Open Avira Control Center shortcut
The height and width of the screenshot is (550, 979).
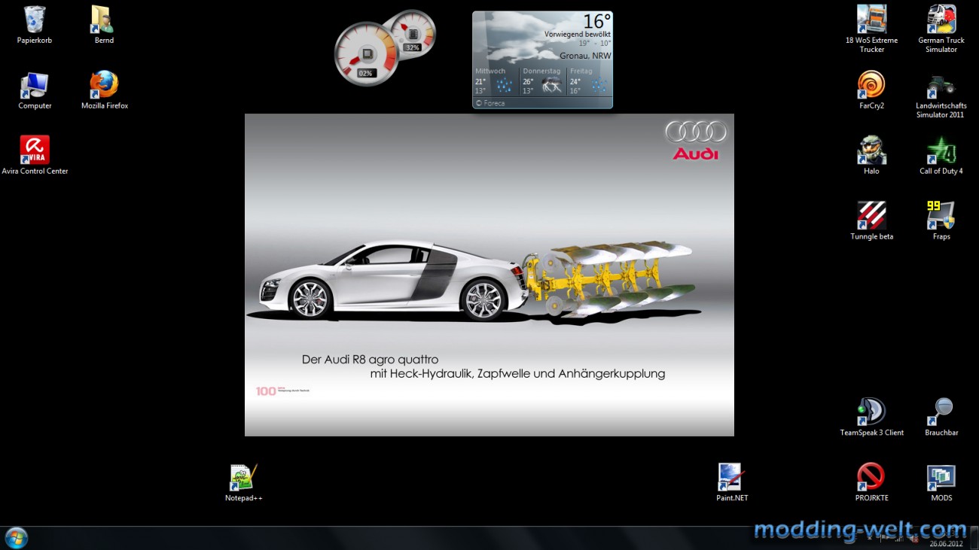(x=35, y=155)
